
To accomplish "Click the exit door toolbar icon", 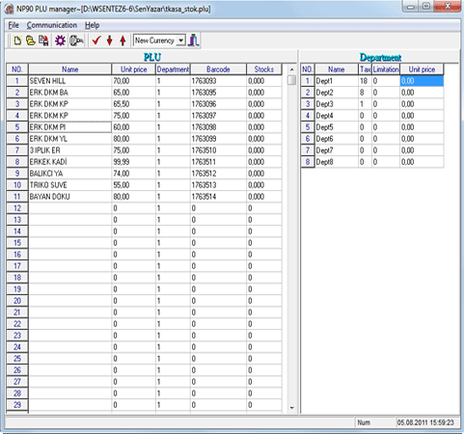I will pyautogui.click(x=194, y=41).
